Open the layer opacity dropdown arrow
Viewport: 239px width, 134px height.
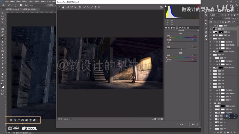pos(237,18)
